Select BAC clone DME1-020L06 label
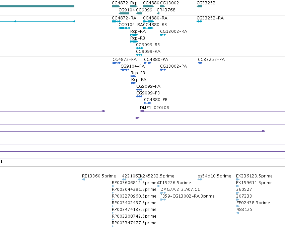 (x=154, y=108)
